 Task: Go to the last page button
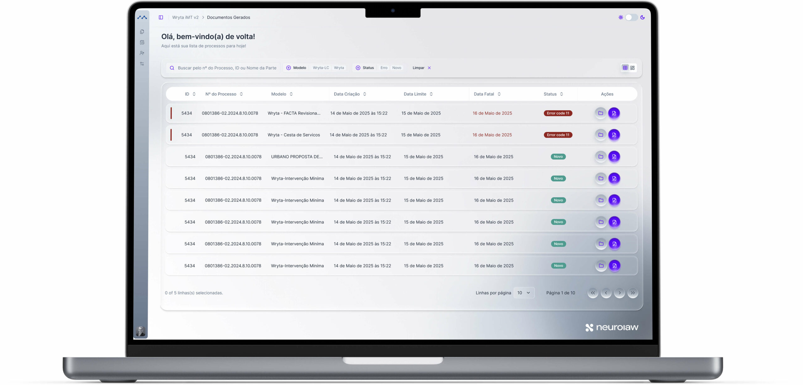click(x=633, y=293)
